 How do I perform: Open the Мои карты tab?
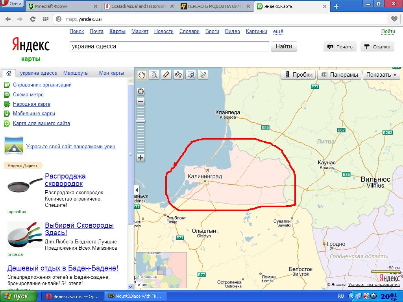coord(111,73)
